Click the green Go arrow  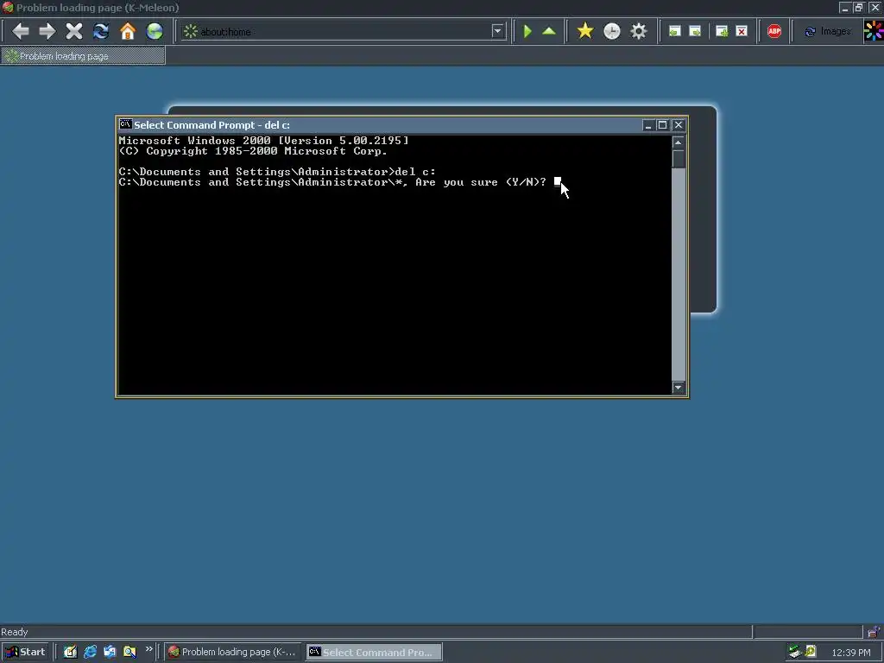pyautogui.click(x=527, y=31)
